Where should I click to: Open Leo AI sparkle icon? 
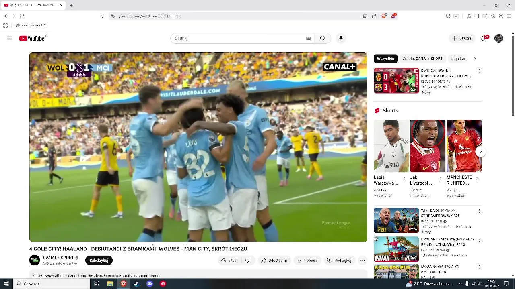[x=493, y=16]
